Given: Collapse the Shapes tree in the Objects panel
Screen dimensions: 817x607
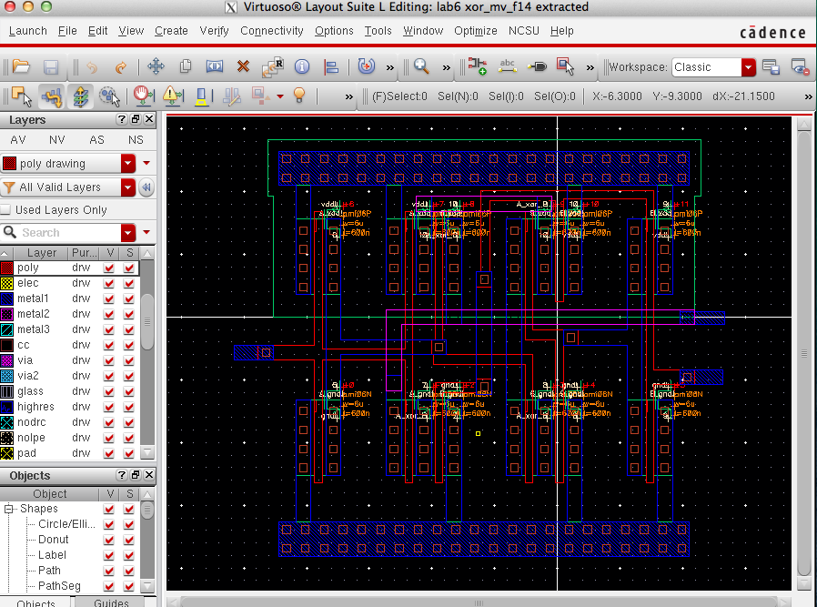Looking at the screenshot, I should point(7,509).
